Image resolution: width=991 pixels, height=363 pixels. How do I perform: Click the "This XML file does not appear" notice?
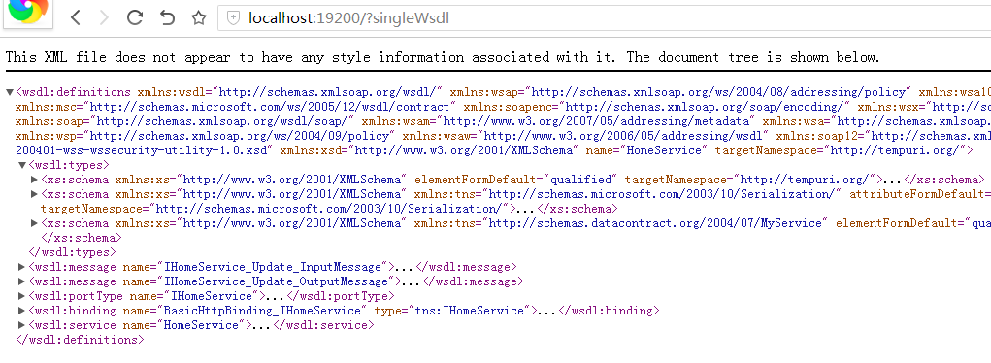coord(443,57)
